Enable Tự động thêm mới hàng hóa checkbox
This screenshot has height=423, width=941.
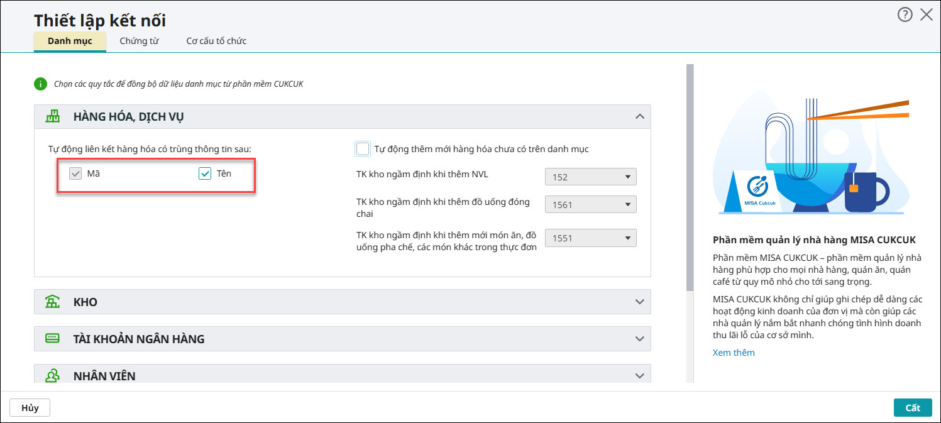click(x=363, y=149)
